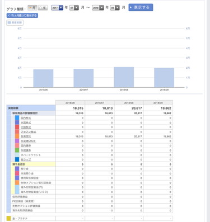The width and height of the screenshot is (210, 222).
Task: Open the start month dropdown showing 07
Action: coord(74,8)
